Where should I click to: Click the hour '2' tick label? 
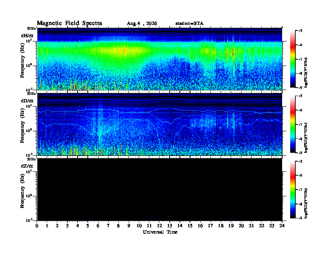[57, 226]
